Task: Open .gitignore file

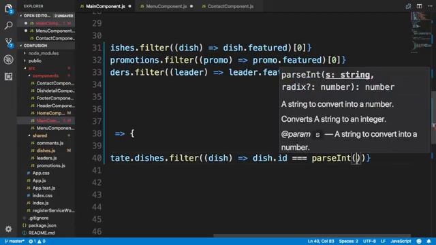Action: click(46, 218)
